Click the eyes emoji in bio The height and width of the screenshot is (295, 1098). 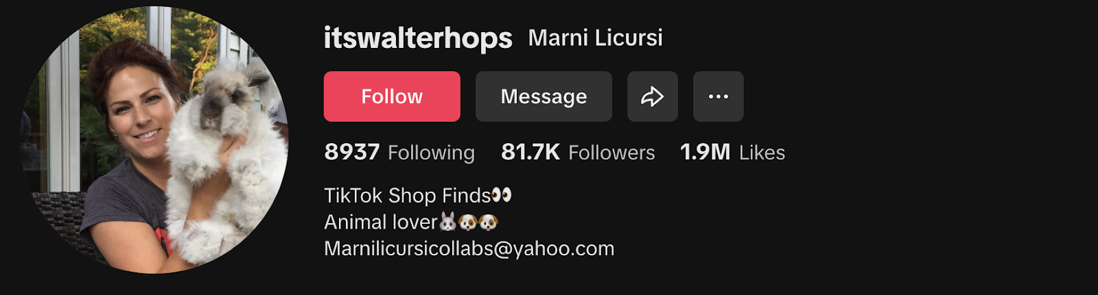click(502, 195)
